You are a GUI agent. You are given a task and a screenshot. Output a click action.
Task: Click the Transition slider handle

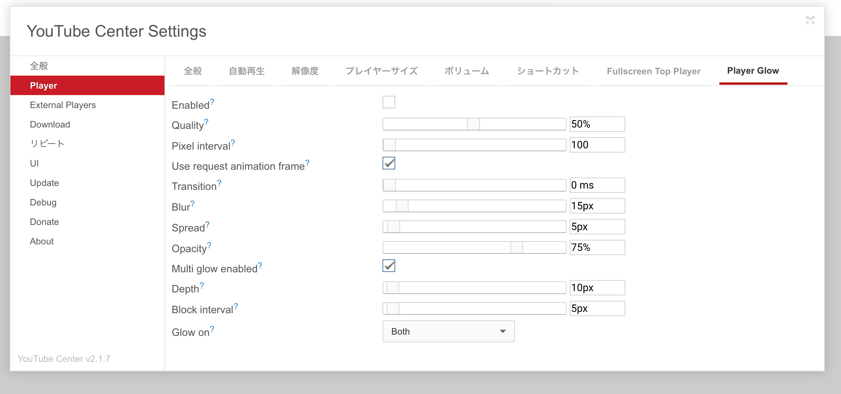389,185
